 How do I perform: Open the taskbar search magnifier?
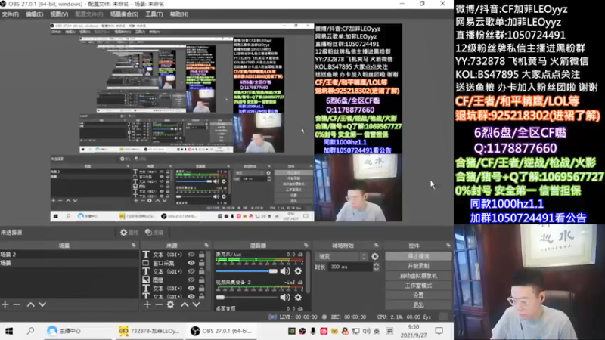[30, 331]
